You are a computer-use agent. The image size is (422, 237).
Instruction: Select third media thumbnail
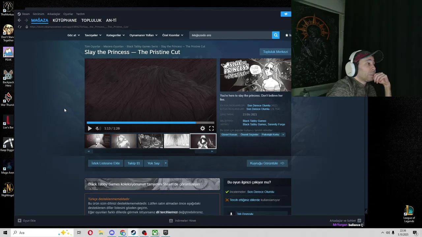click(150, 141)
